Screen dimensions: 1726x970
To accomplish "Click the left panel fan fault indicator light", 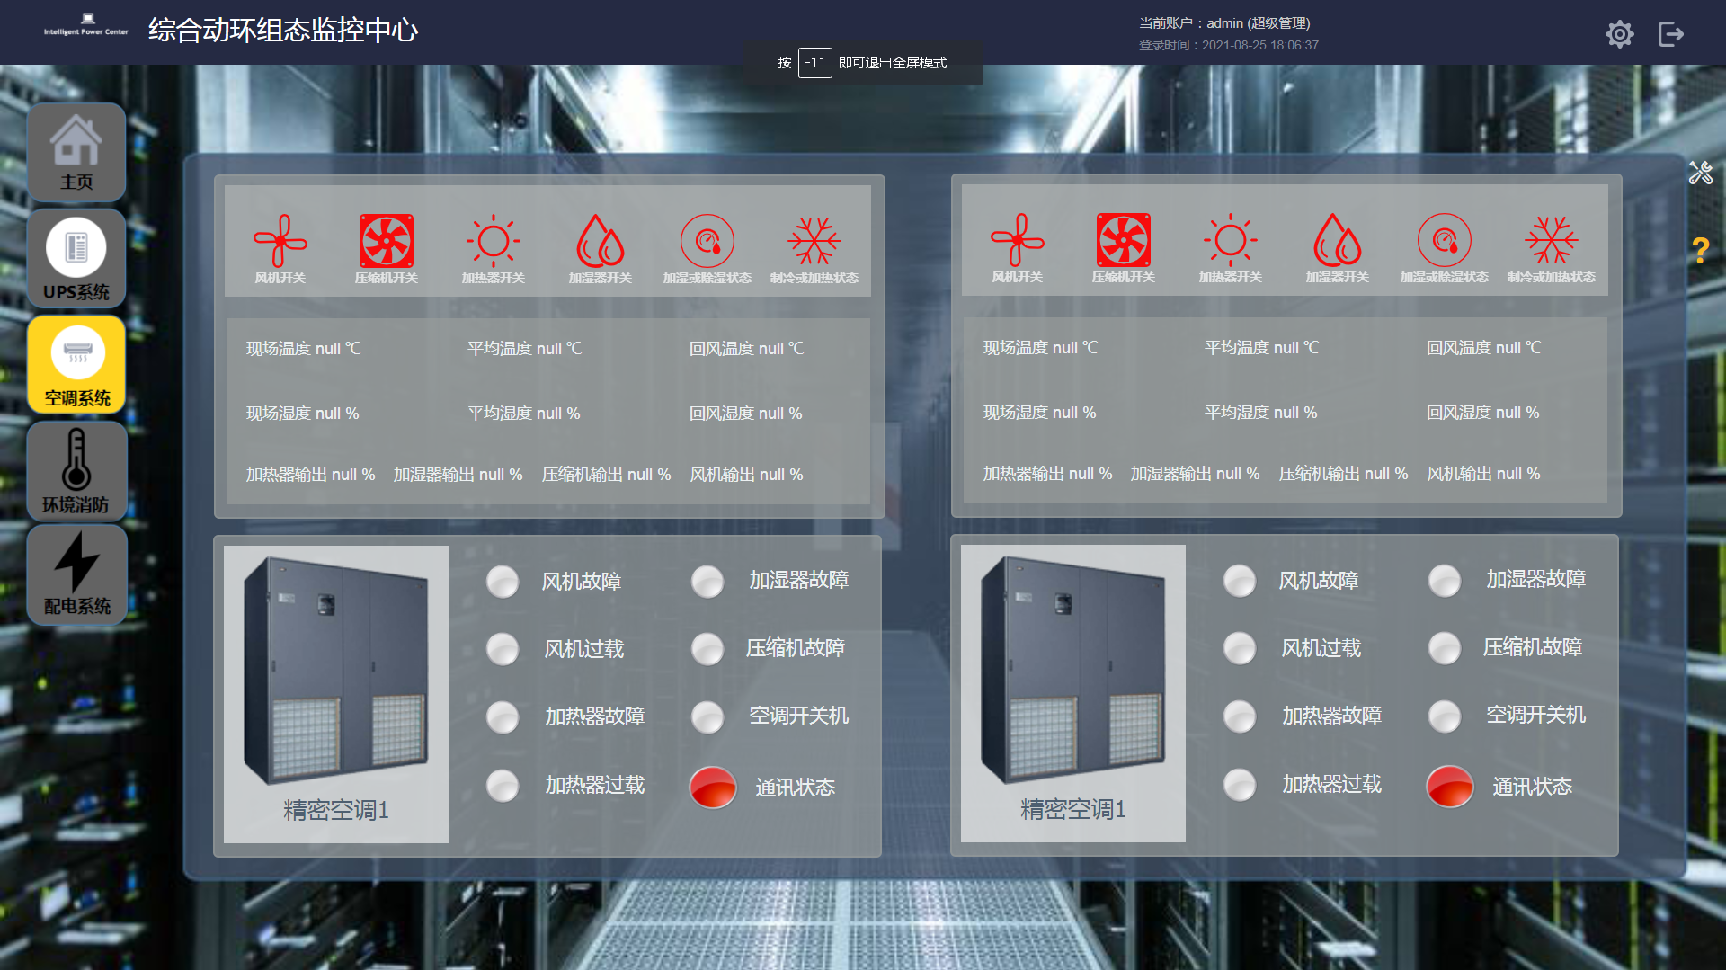I will click(503, 582).
